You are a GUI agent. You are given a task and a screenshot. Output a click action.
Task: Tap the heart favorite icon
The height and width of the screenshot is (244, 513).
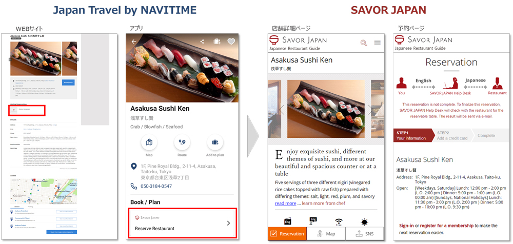pyautogui.click(x=231, y=42)
